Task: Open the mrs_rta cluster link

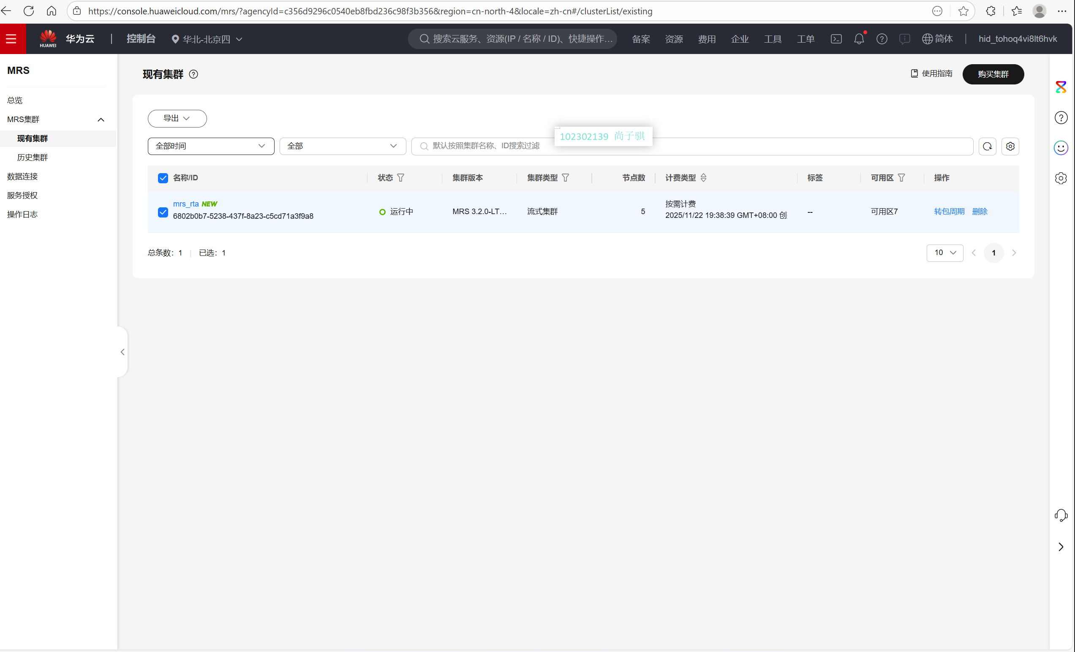Action: (185, 204)
